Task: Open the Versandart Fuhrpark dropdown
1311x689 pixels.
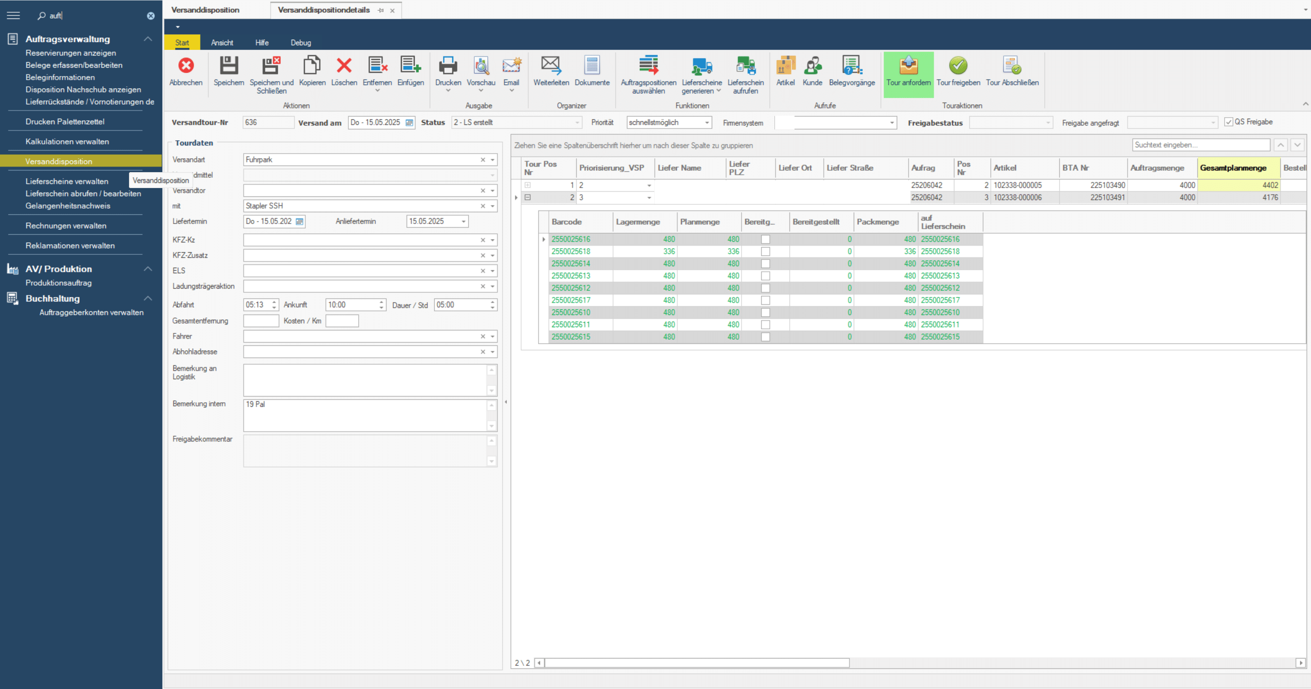Action: 492,160
